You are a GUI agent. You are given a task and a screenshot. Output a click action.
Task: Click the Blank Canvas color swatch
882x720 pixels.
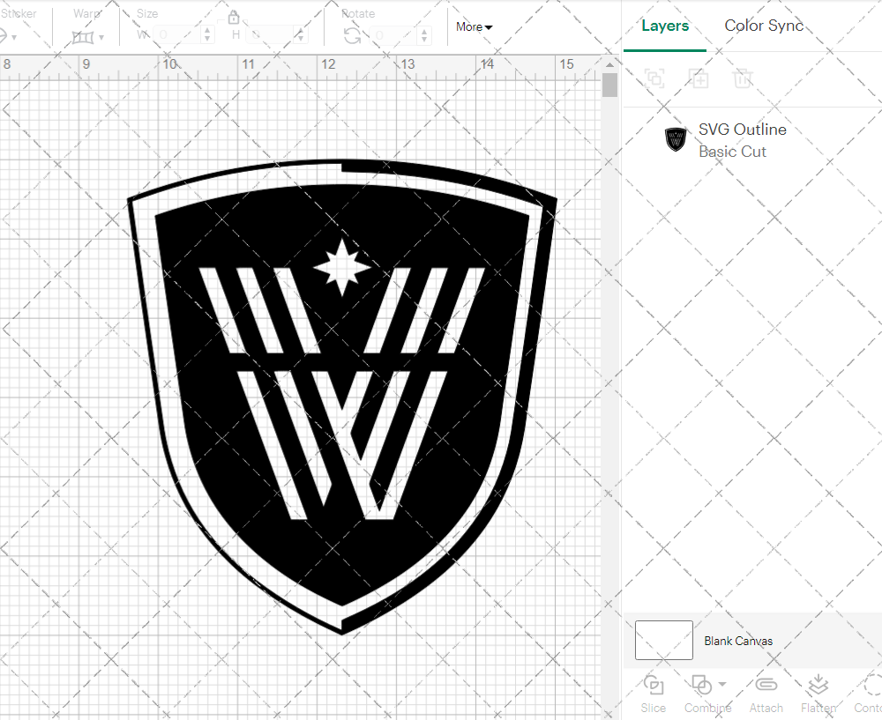click(x=663, y=641)
